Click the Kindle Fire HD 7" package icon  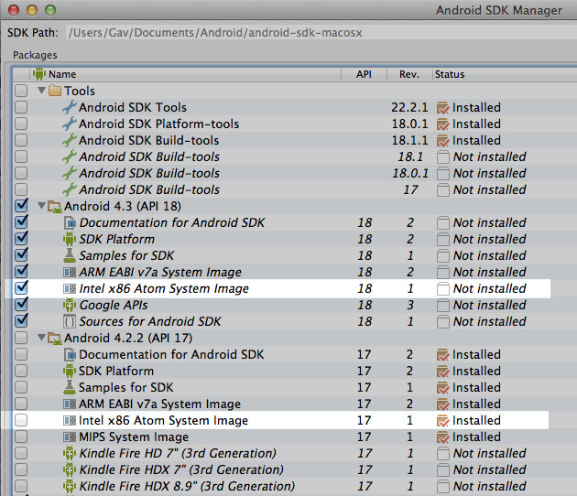pyautogui.click(x=70, y=454)
